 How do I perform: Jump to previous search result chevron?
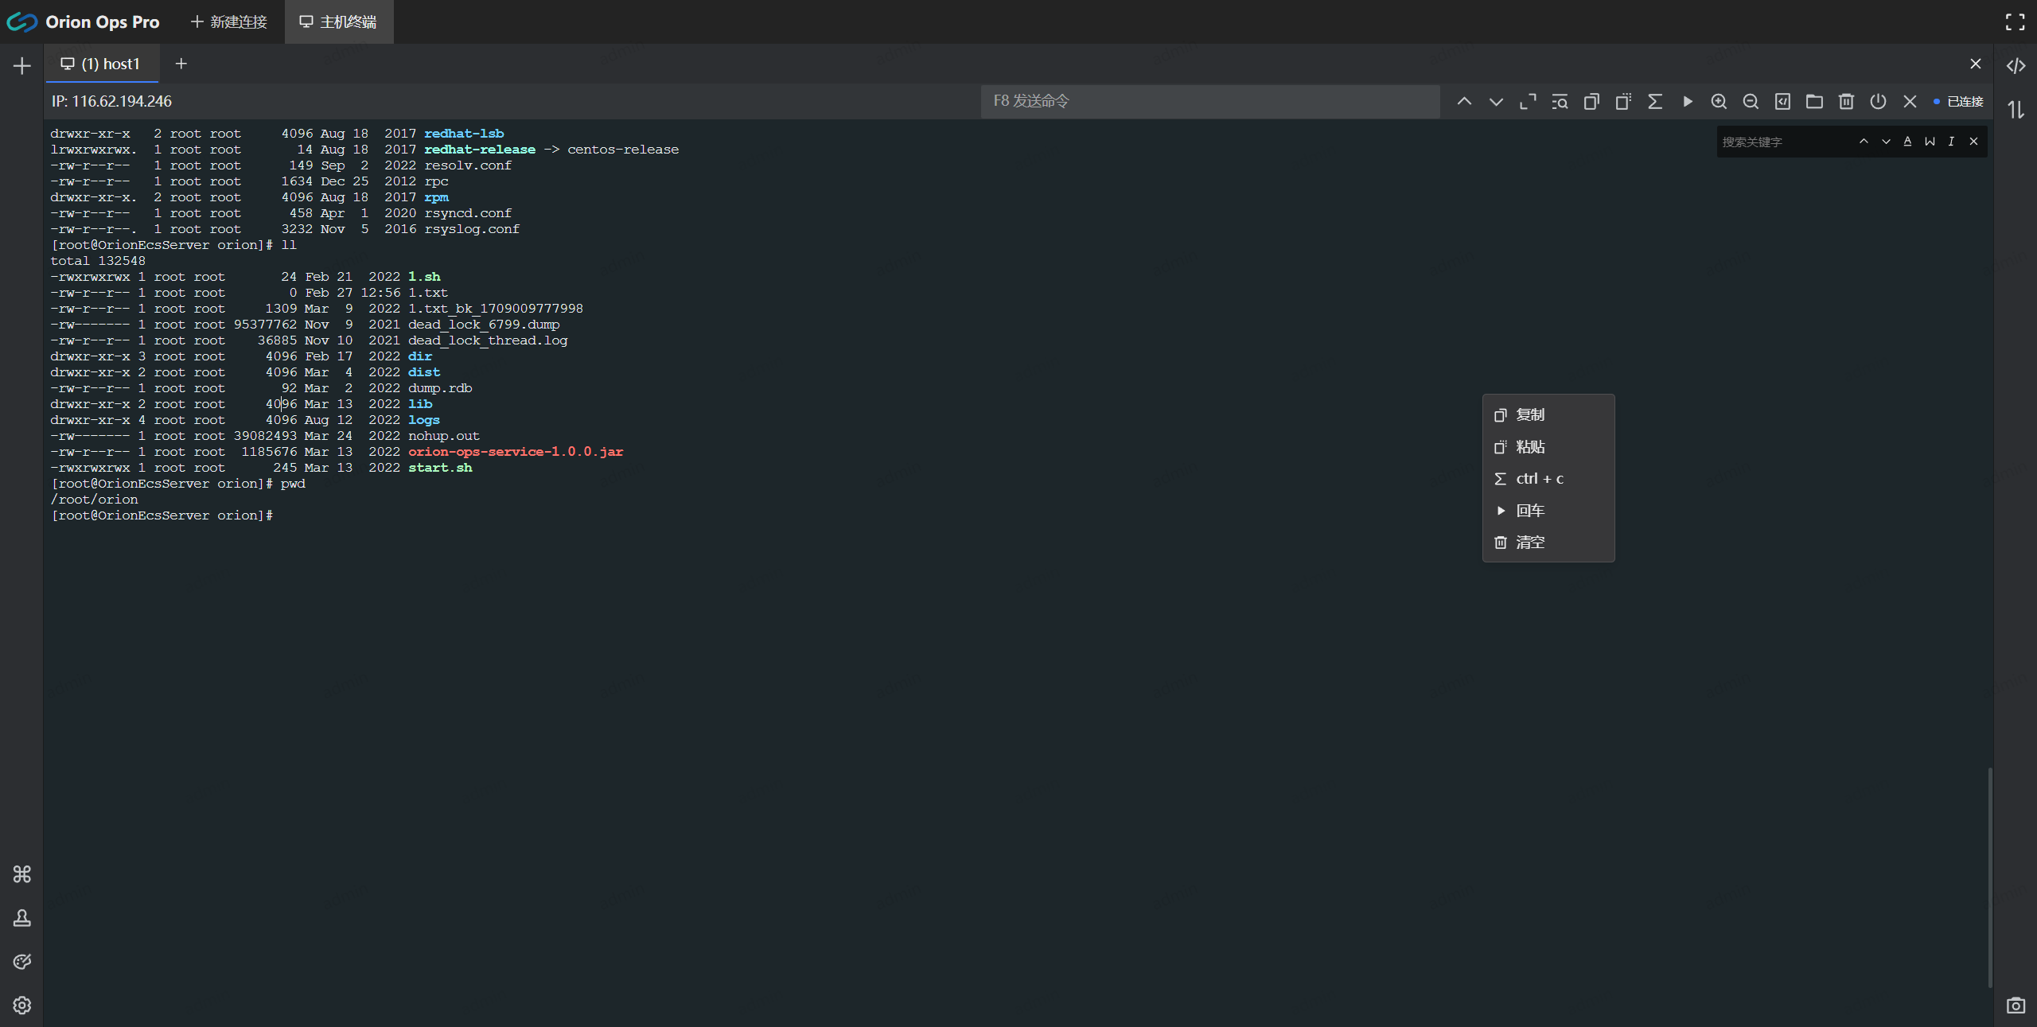[x=1864, y=142]
